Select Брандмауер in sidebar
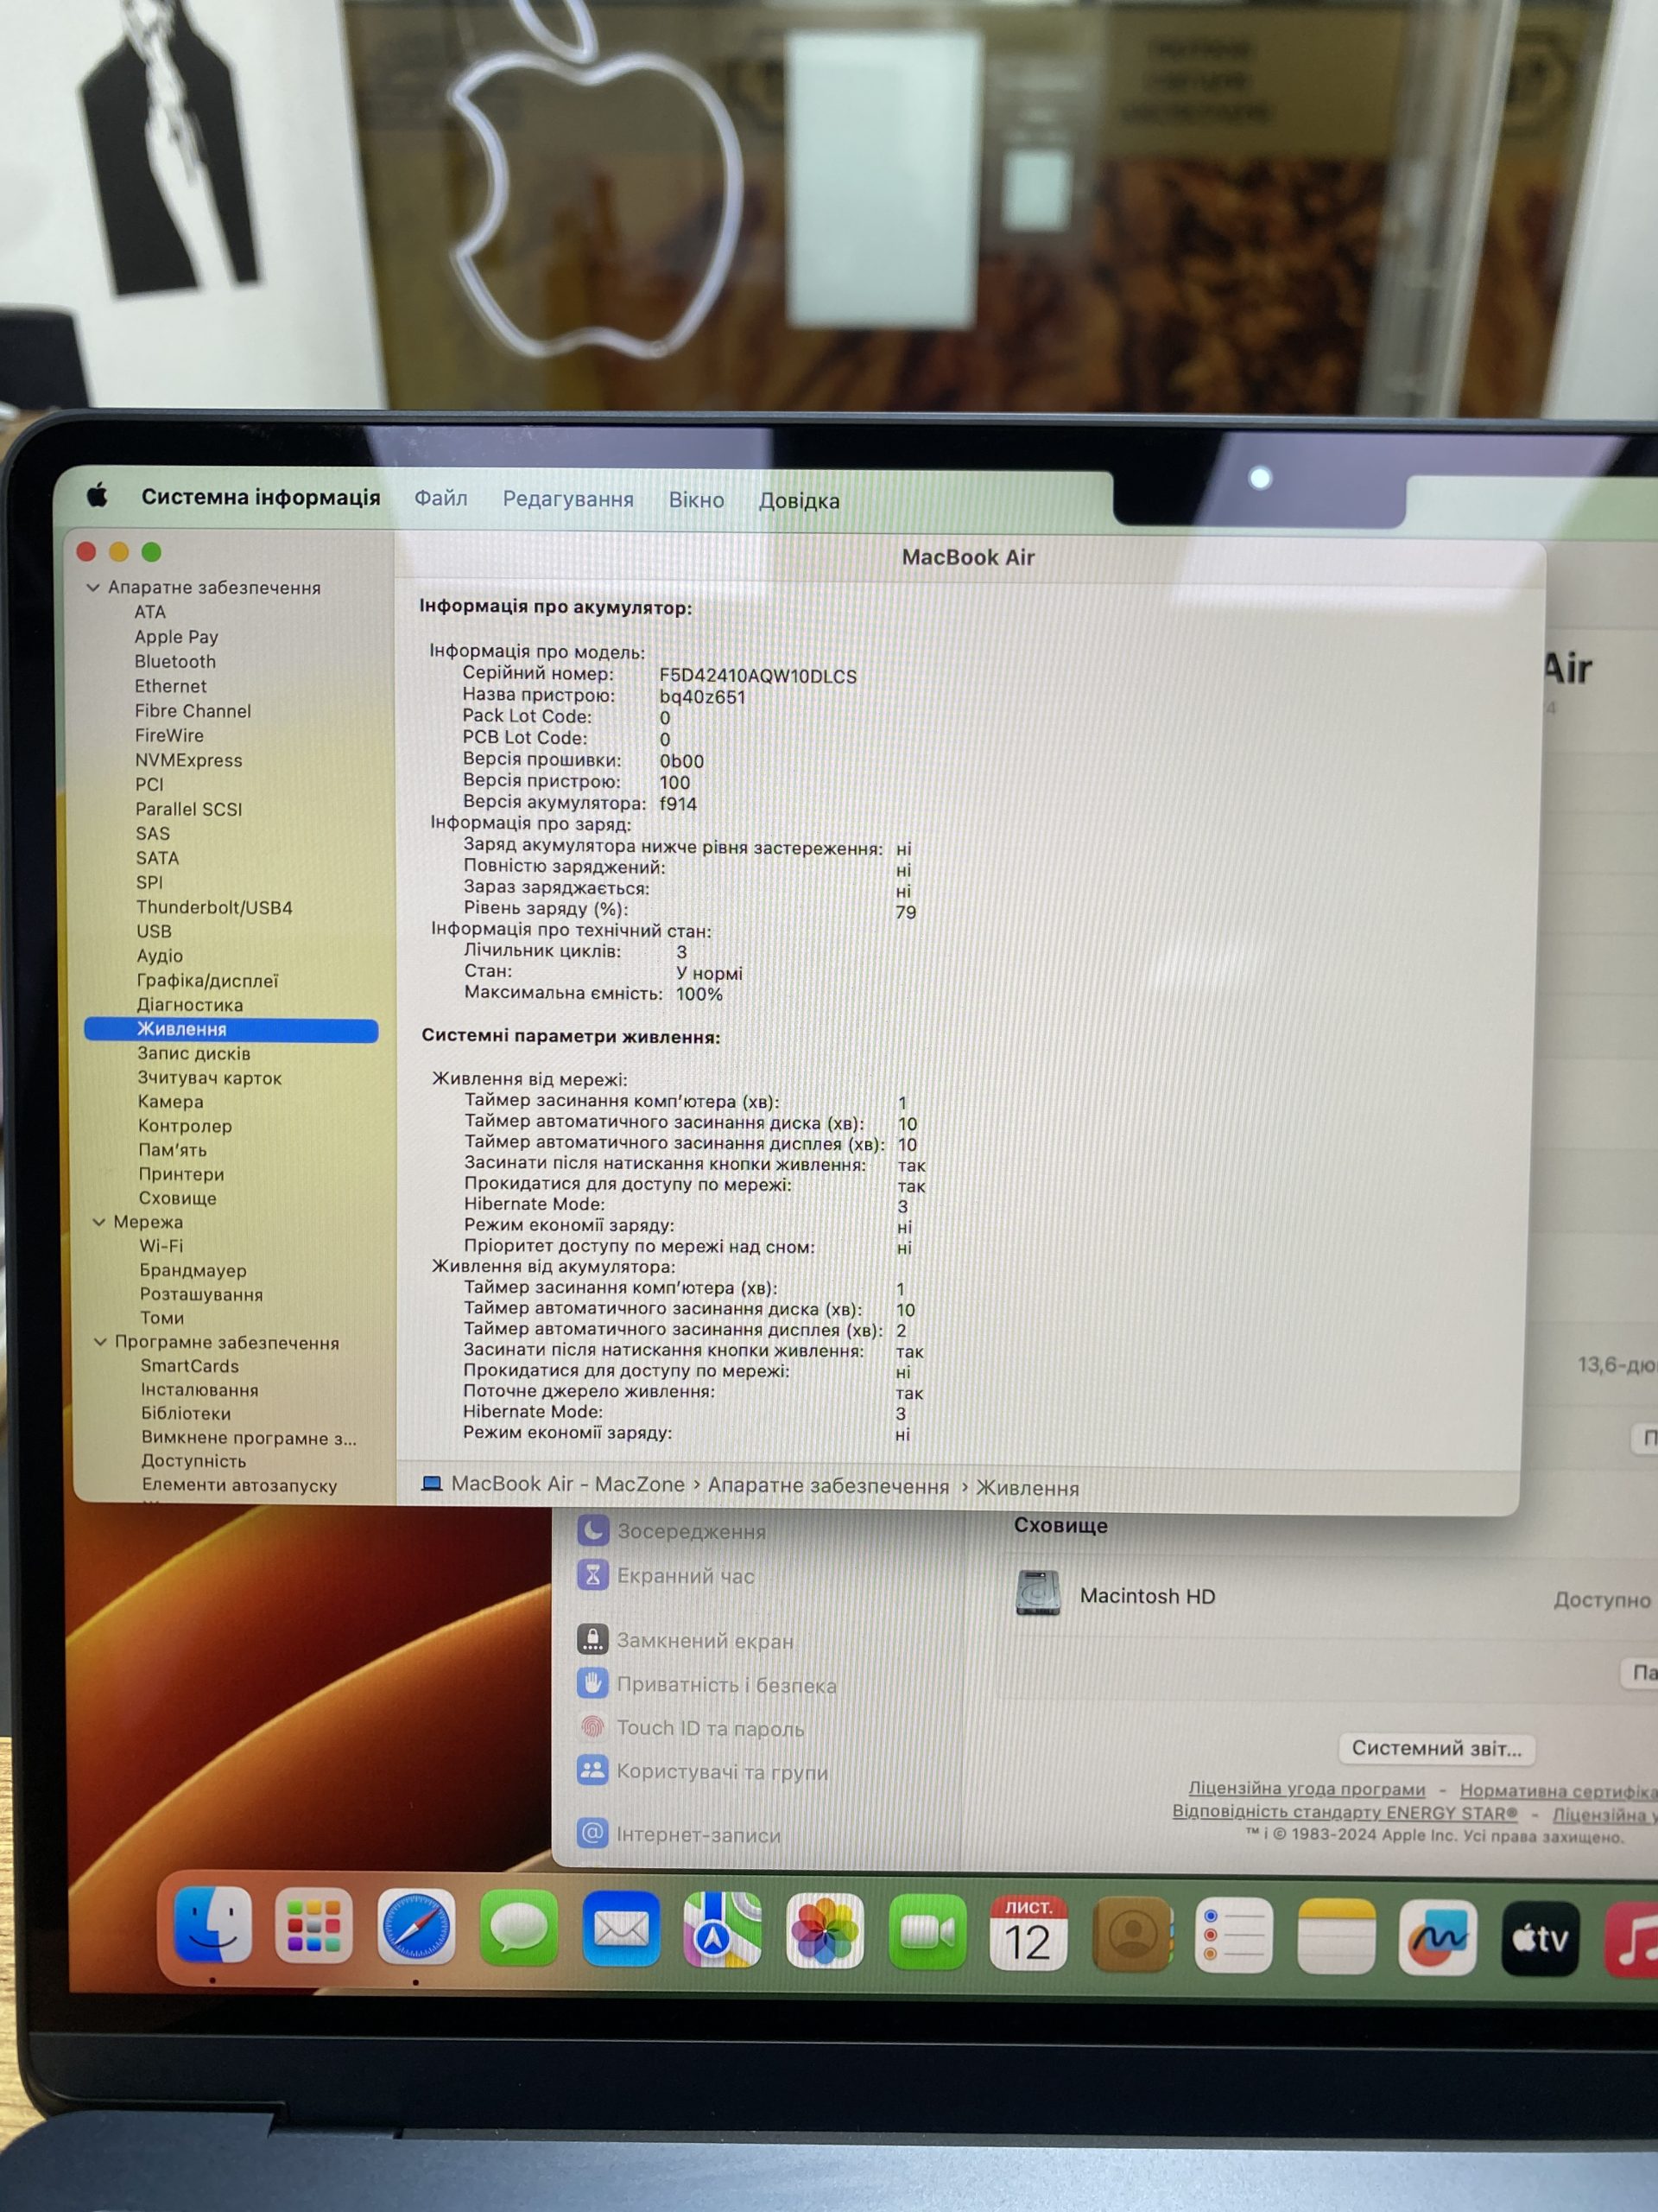Screen dimensions: 1658x2212 tap(193, 1270)
